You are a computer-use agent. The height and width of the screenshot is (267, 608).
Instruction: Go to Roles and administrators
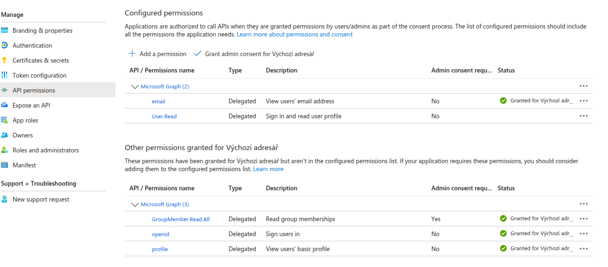45,150
